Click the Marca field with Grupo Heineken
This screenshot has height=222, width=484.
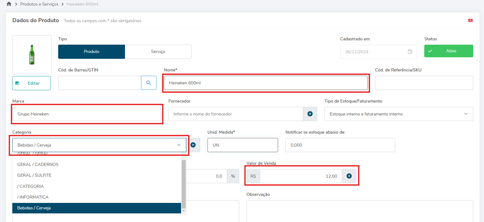coord(87,114)
